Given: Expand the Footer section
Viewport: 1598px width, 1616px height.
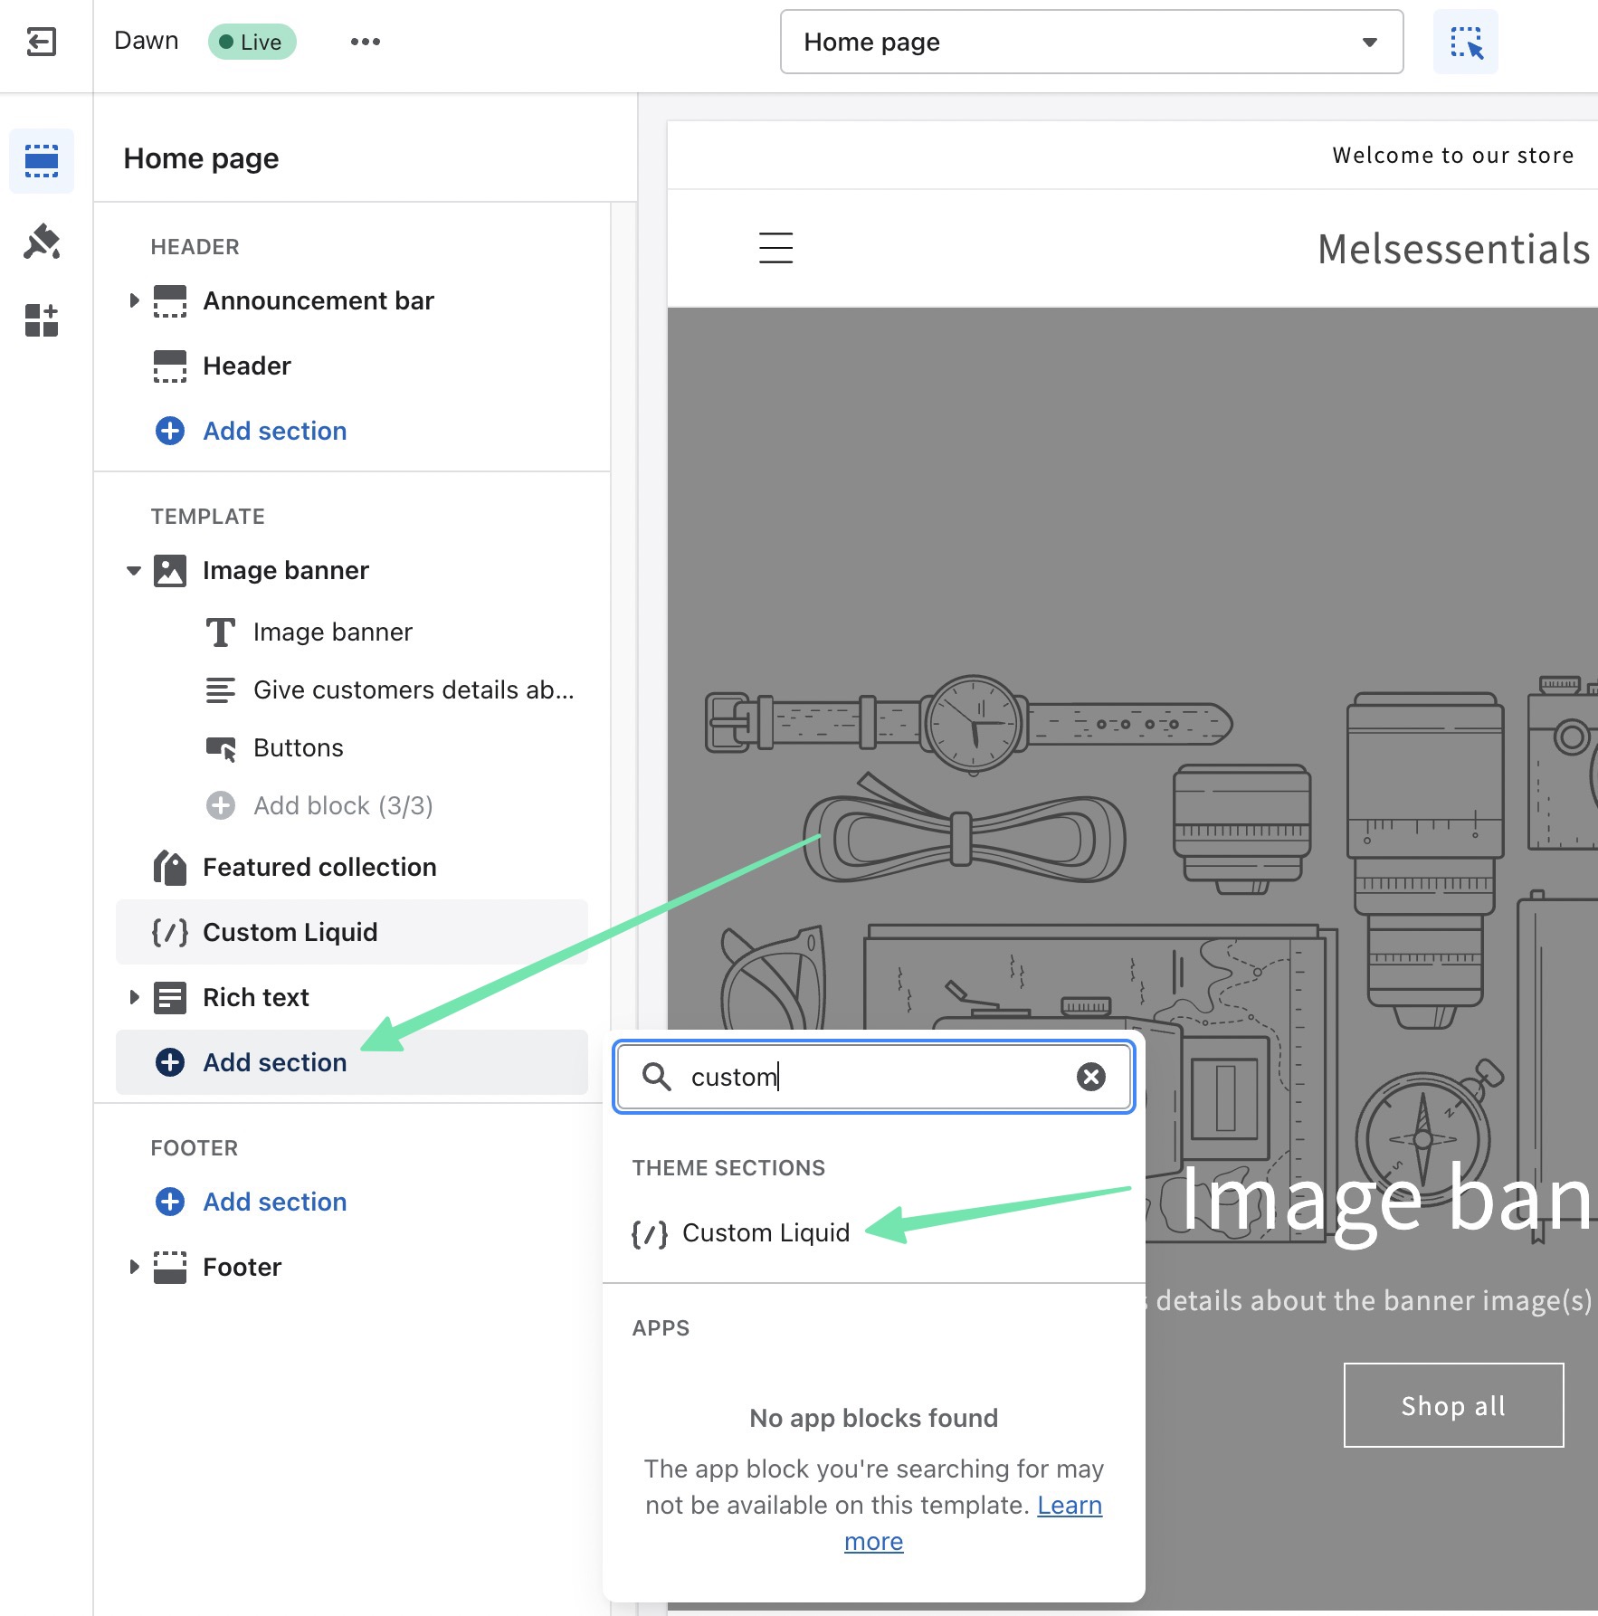Looking at the screenshot, I should 134,1267.
